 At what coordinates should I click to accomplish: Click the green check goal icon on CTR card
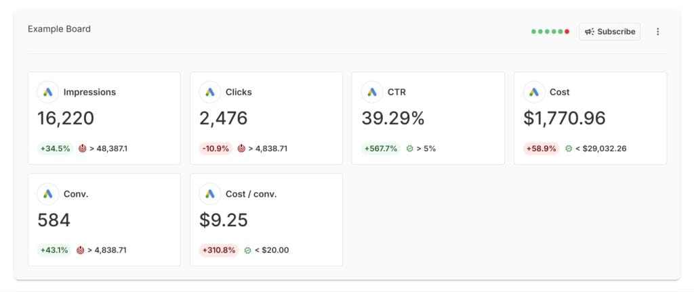[409, 148]
